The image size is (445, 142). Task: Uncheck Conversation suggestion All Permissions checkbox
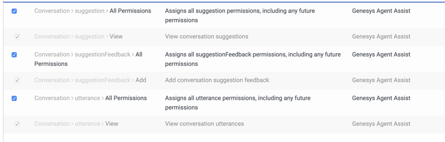coord(14,11)
